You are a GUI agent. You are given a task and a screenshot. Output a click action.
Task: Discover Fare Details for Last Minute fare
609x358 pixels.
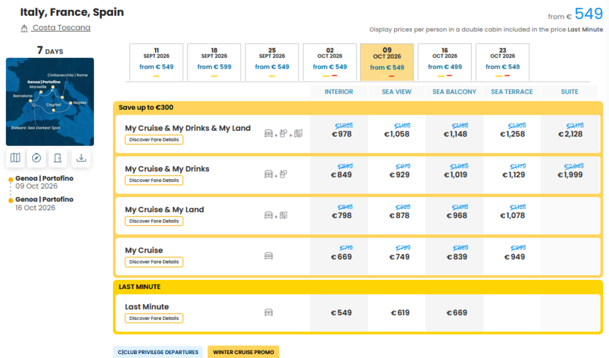click(x=154, y=318)
